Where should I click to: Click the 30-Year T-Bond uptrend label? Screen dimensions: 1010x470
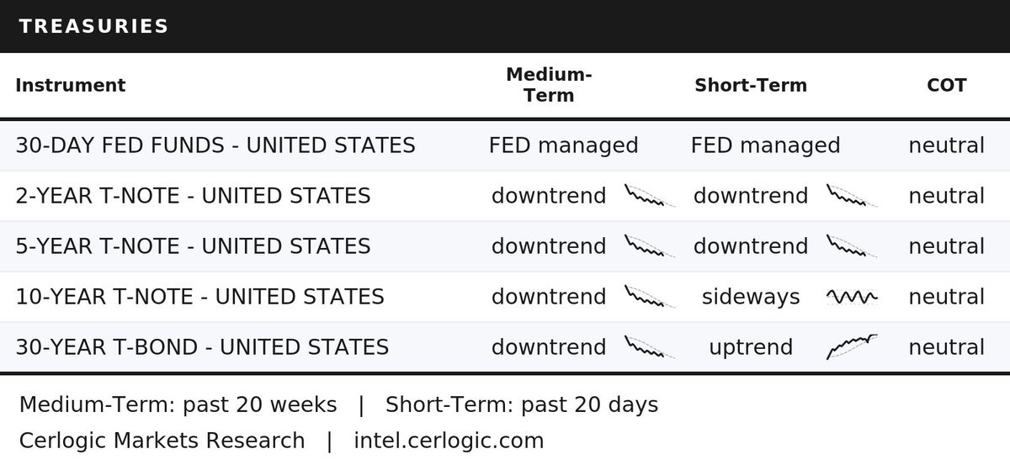(751, 347)
